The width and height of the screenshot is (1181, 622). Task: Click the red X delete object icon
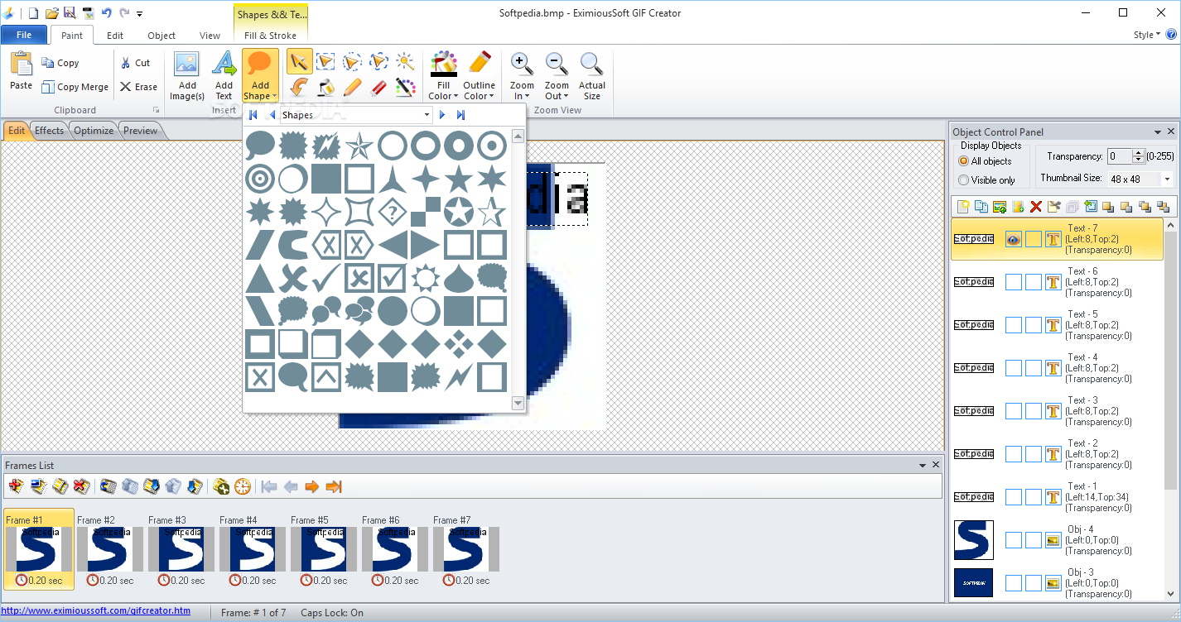point(1035,207)
